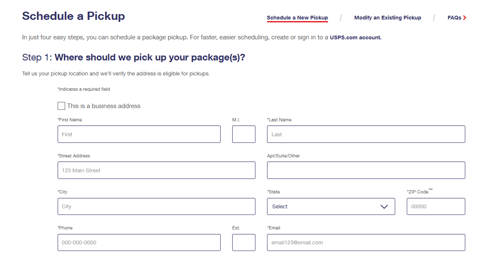Check the business address checkbox
The image size is (503, 258).
click(x=61, y=106)
